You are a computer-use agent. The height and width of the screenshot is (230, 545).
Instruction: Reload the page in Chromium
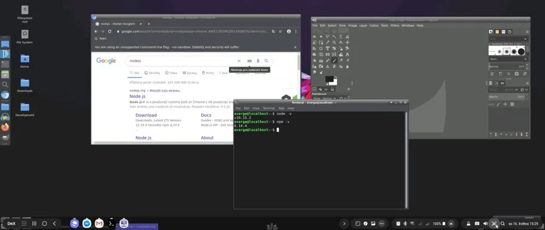pyautogui.click(x=110, y=31)
